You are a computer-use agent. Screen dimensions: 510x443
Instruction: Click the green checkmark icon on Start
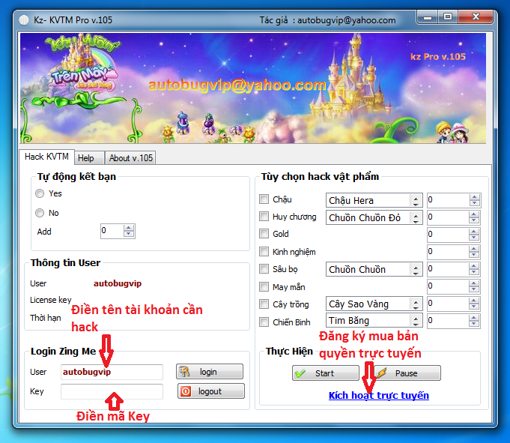300,373
